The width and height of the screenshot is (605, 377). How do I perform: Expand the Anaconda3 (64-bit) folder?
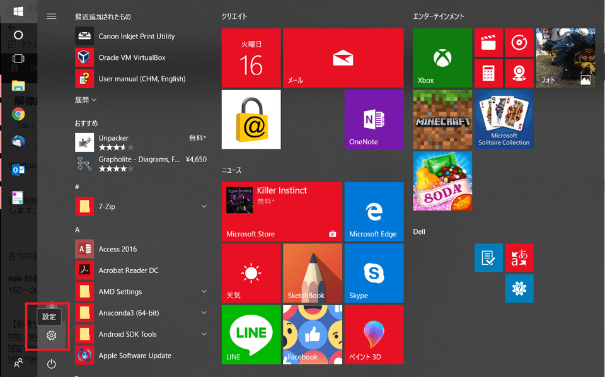[204, 313]
